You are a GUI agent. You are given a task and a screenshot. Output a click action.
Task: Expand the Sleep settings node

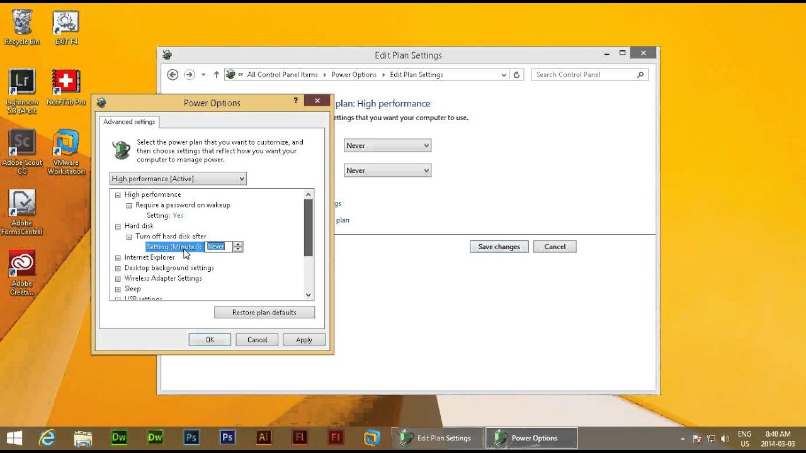(118, 289)
